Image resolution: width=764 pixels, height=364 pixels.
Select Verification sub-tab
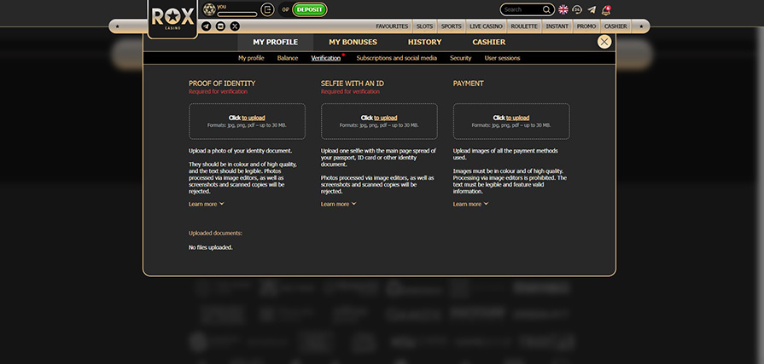(x=326, y=58)
